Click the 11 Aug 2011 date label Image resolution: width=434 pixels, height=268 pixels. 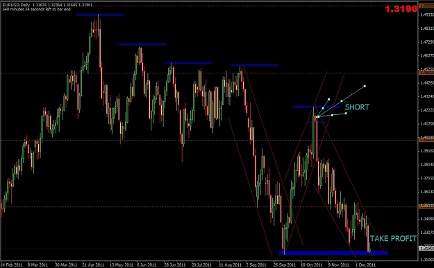click(x=231, y=265)
